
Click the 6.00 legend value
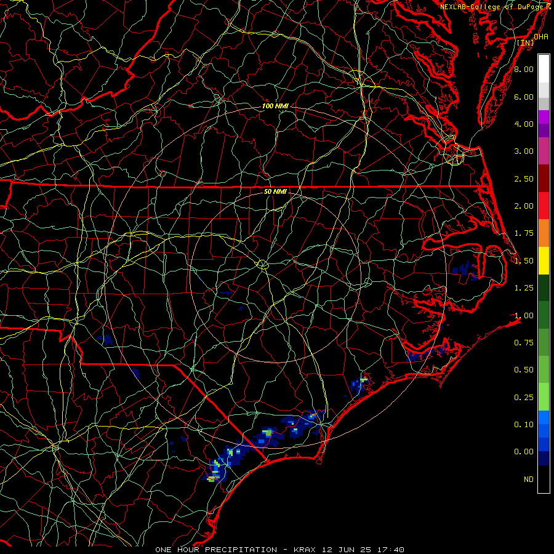point(524,97)
